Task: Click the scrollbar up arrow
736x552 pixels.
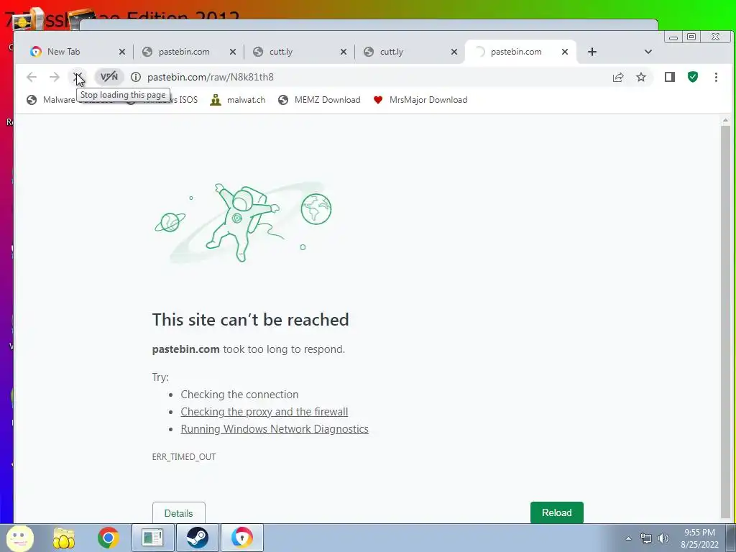Action: pos(725,120)
